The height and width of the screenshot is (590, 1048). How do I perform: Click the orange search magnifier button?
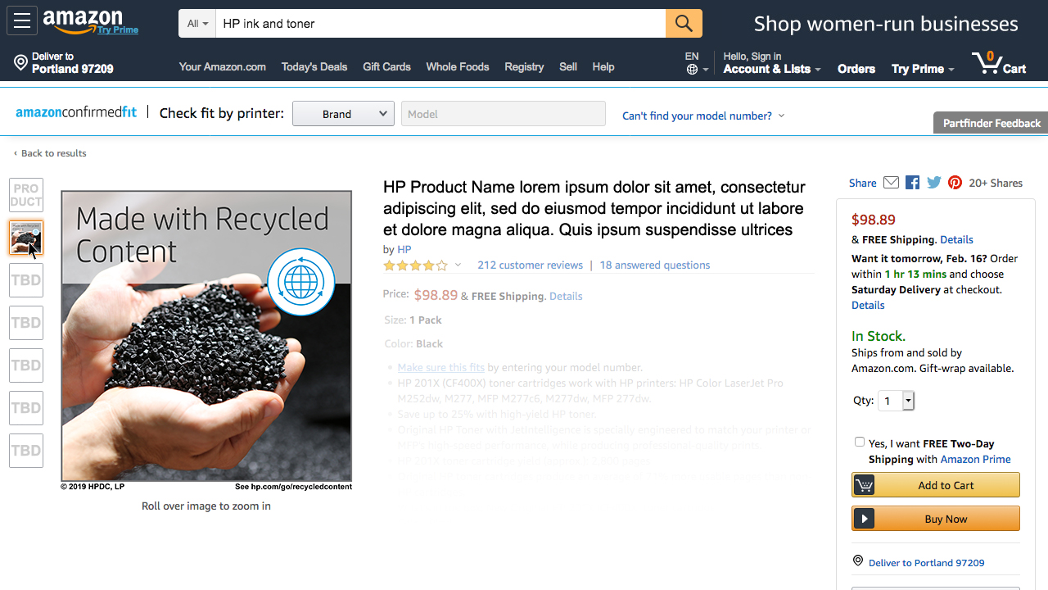pyautogui.click(x=684, y=24)
